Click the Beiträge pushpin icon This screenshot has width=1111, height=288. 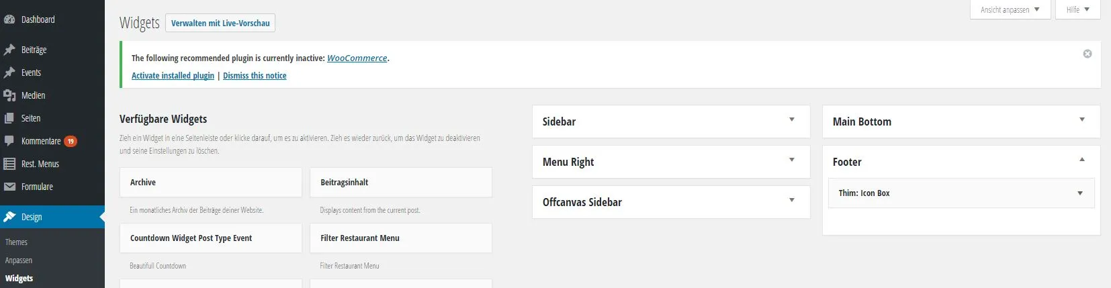(9, 50)
